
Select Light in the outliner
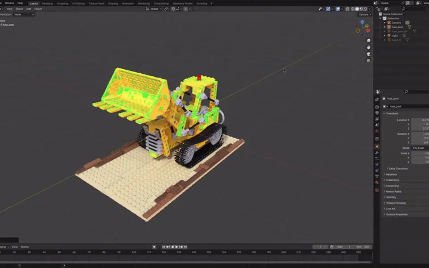coord(395,36)
